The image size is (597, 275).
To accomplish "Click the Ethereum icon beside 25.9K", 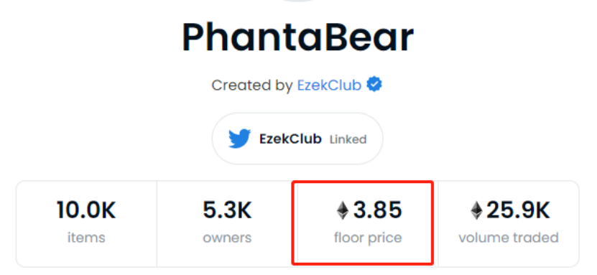I will tap(476, 210).
